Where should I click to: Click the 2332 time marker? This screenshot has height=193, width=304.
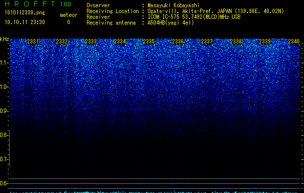(x=62, y=41)
